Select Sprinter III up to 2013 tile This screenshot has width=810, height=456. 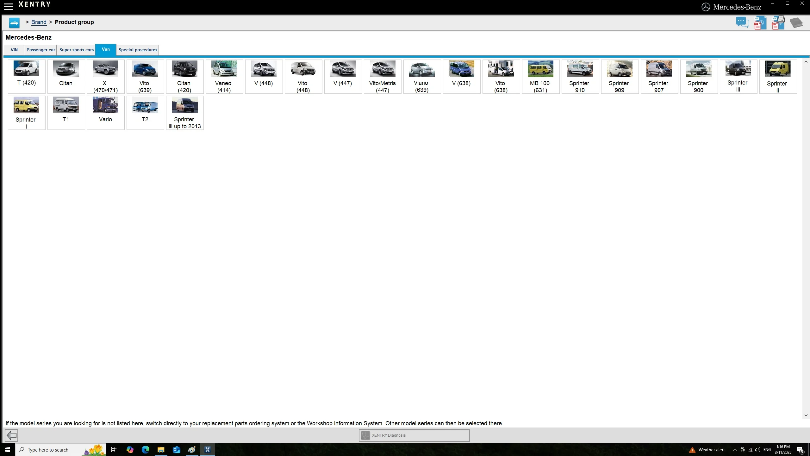pyautogui.click(x=185, y=113)
